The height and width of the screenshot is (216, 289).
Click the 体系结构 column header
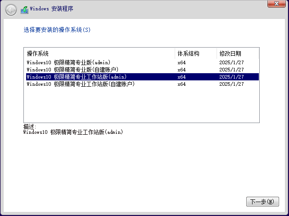coord(196,53)
